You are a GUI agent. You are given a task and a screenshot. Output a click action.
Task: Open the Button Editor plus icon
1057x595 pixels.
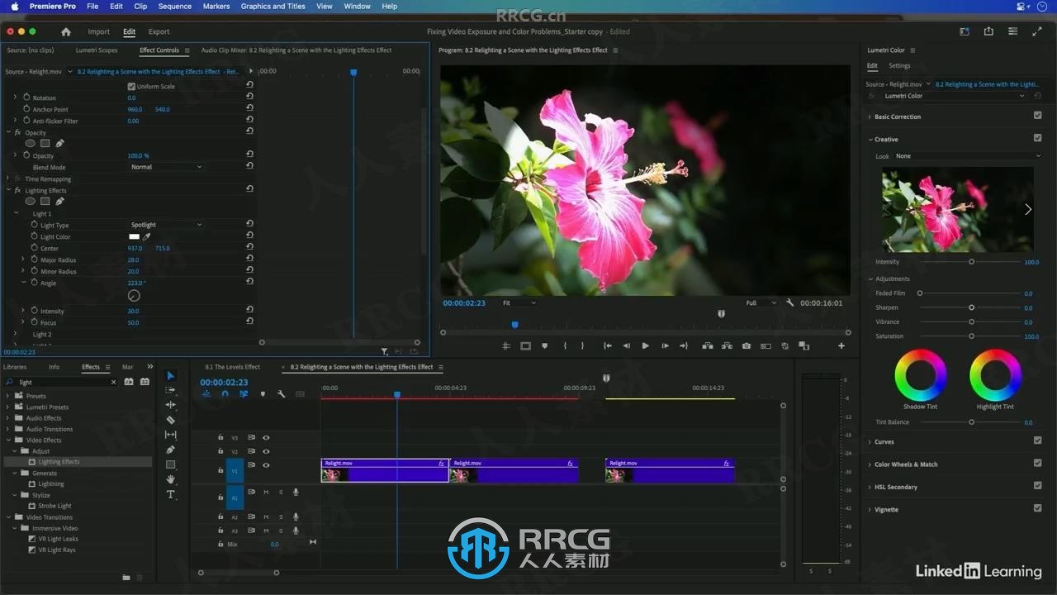coord(841,346)
